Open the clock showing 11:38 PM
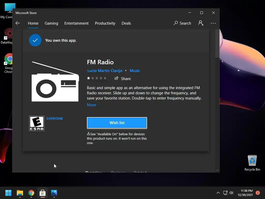Screen dimensions: 265x199 click(245, 193)
